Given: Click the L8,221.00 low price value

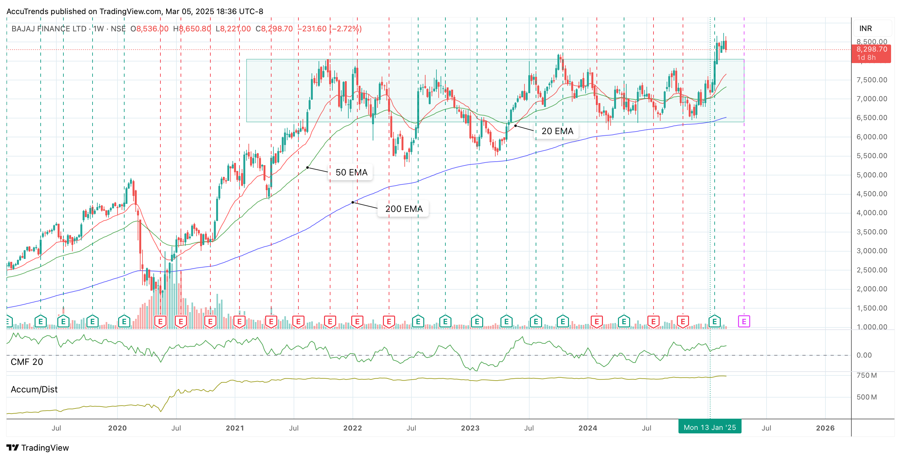Looking at the screenshot, I should tap(233, 29).
